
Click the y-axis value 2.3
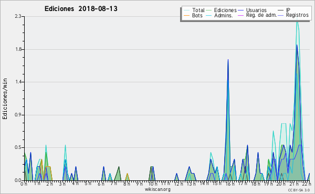pos(18,16)
